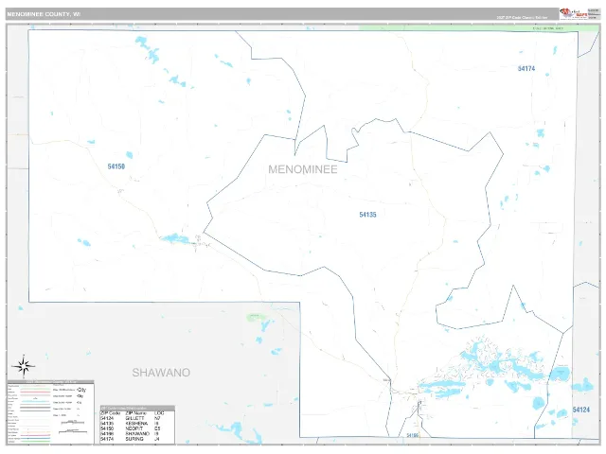Select the GILLETT row in index table

131,418
